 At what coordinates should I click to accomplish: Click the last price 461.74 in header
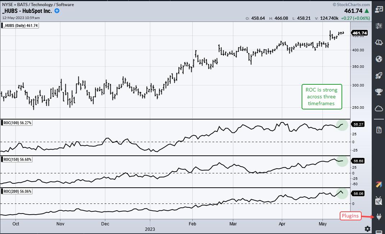(353, 11)
